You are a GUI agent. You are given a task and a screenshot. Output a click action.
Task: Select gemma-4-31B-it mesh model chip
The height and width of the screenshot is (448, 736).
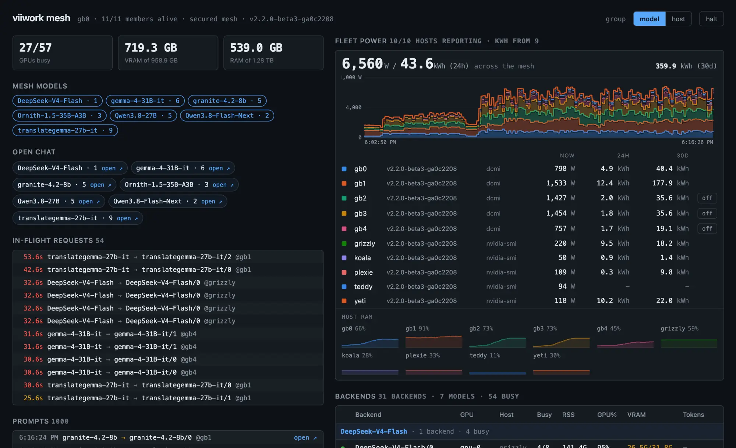click(145, 101)
